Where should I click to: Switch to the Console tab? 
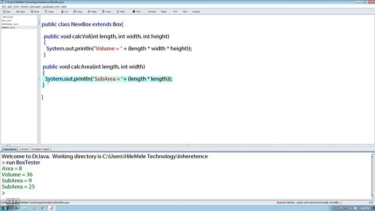[23, 149]
